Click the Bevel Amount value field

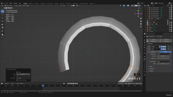pos(163,56)
